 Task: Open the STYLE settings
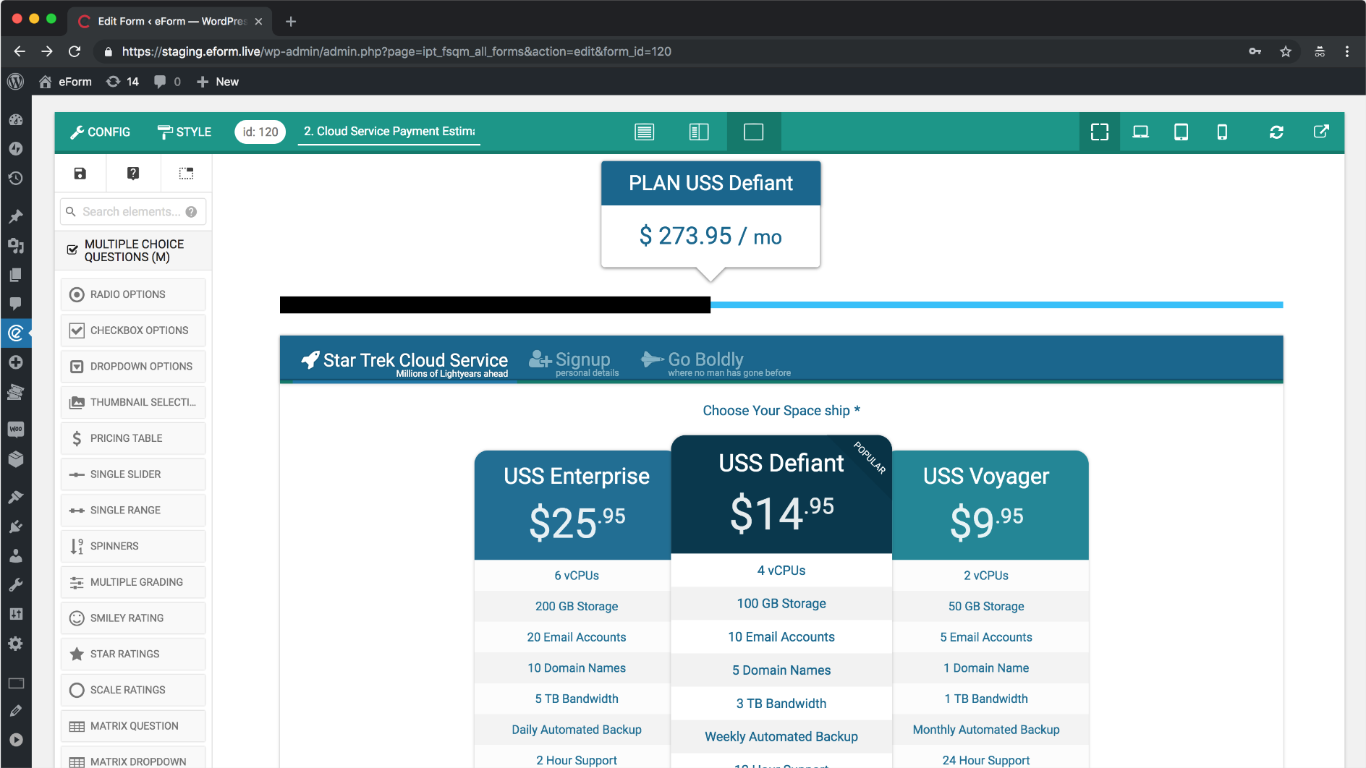click(184, 132)
